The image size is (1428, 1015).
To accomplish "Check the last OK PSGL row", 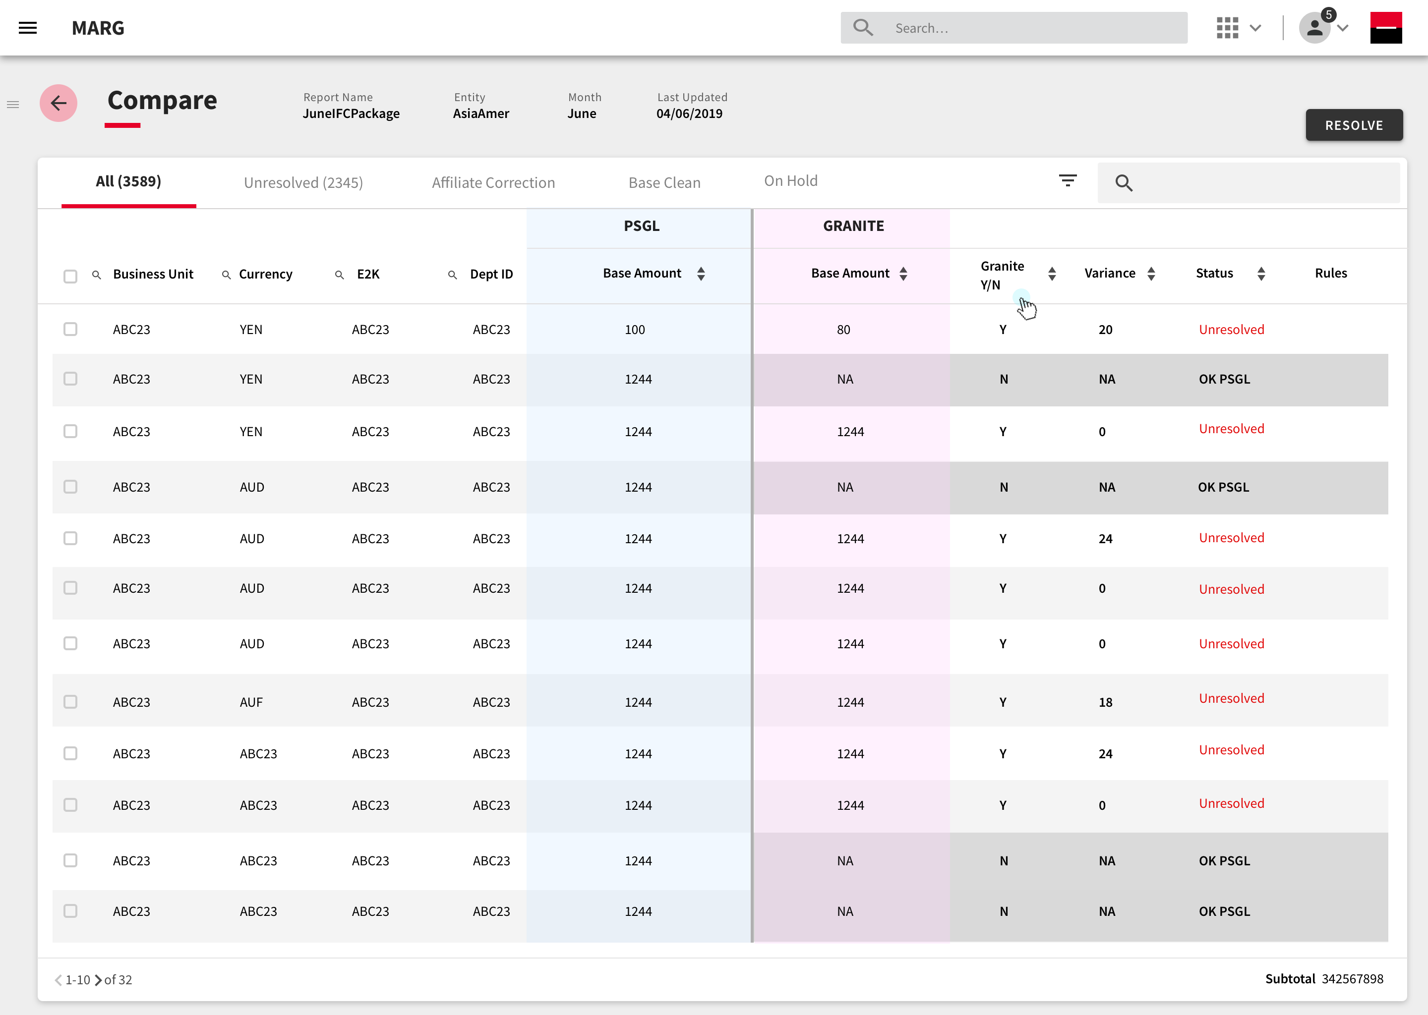I will click(x=70, y=910).
